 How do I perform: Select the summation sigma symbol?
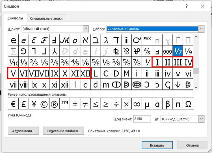[13, 51]
